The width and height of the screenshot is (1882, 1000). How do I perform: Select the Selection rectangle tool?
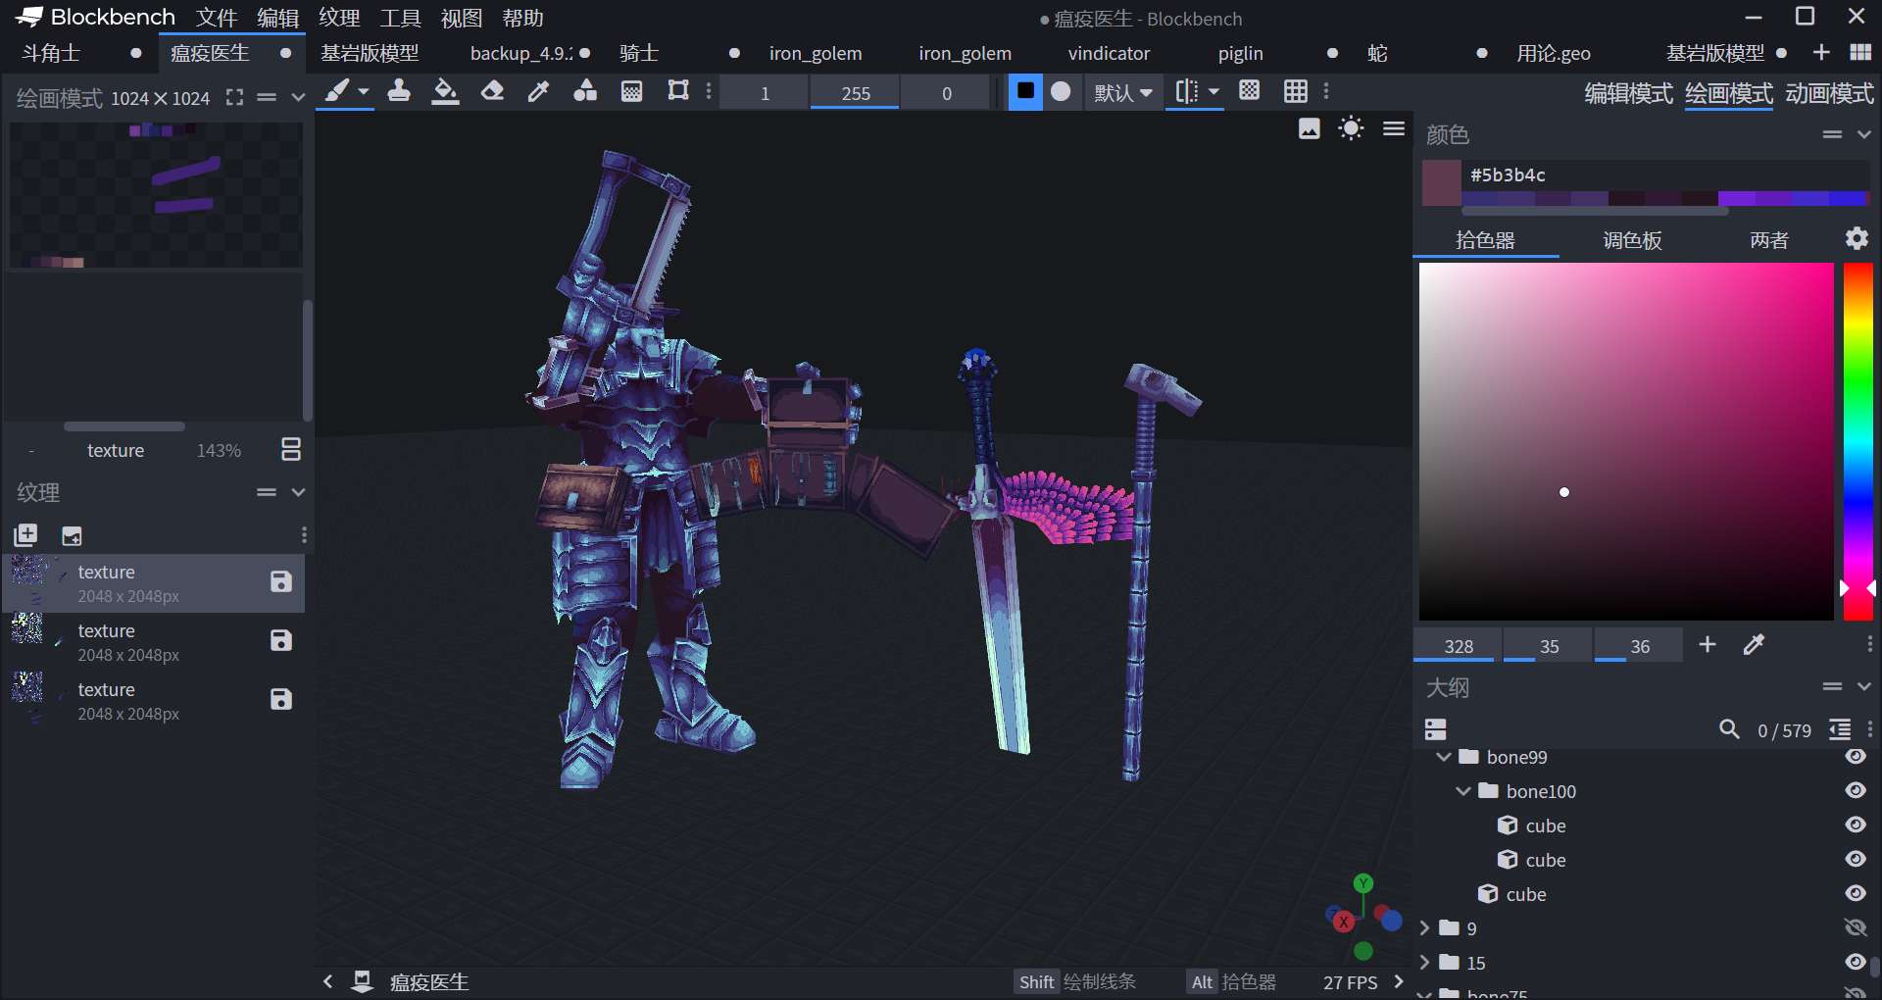(678, 91)
